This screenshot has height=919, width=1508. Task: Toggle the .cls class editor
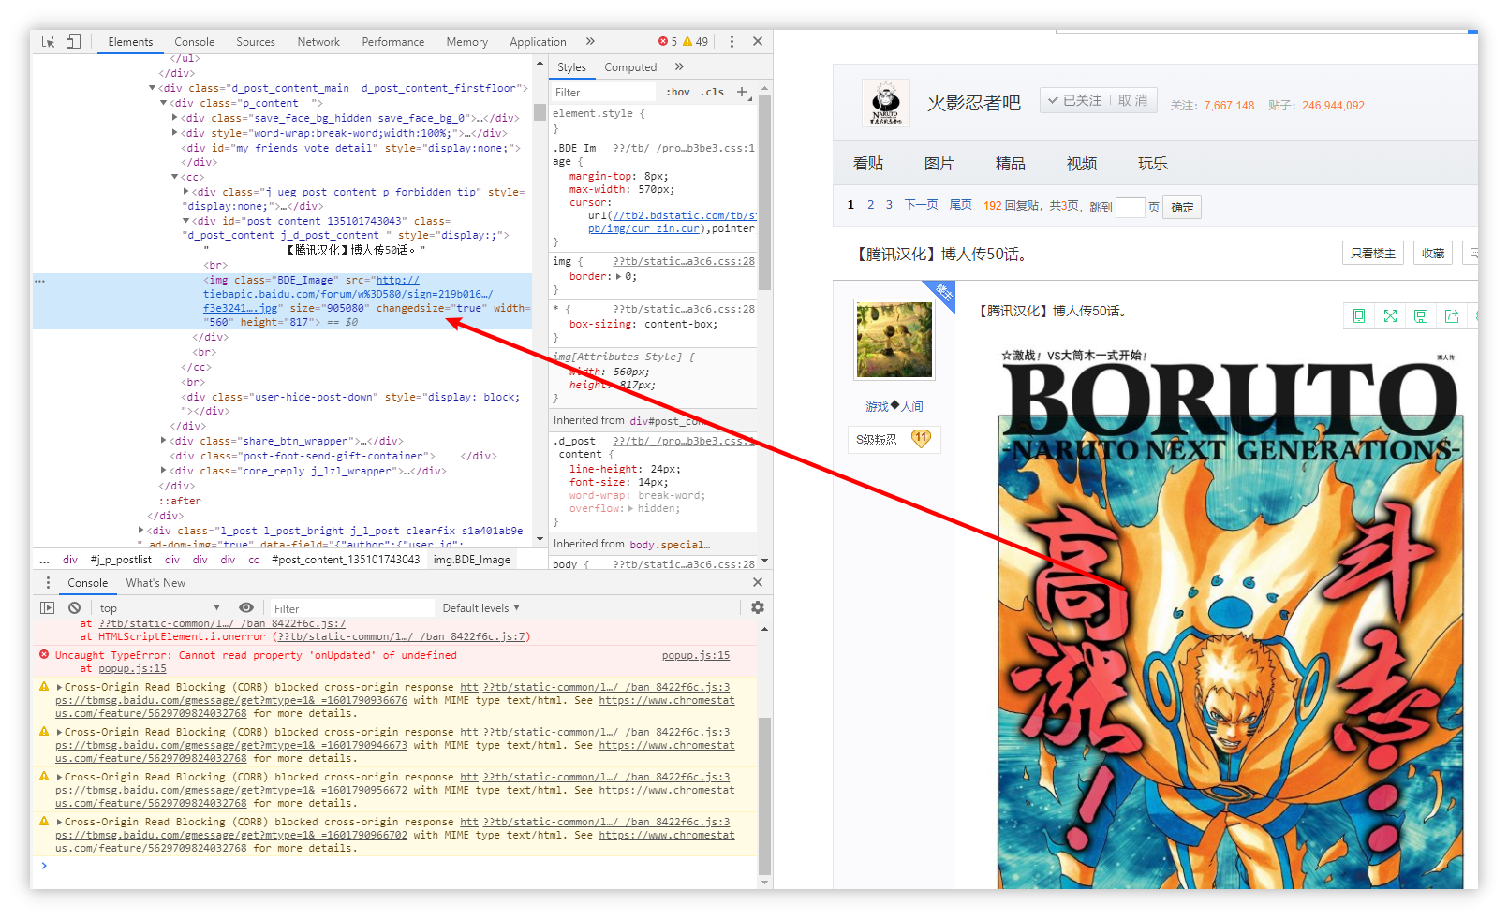(x=714, y=92)
